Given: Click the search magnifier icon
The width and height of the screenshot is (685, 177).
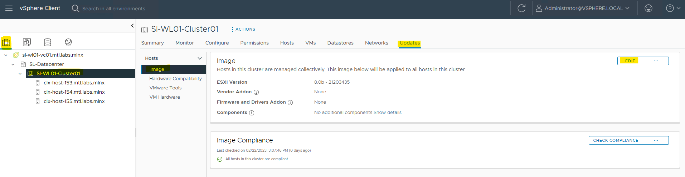Looking at the screenshot, I should tap(75, 8).
